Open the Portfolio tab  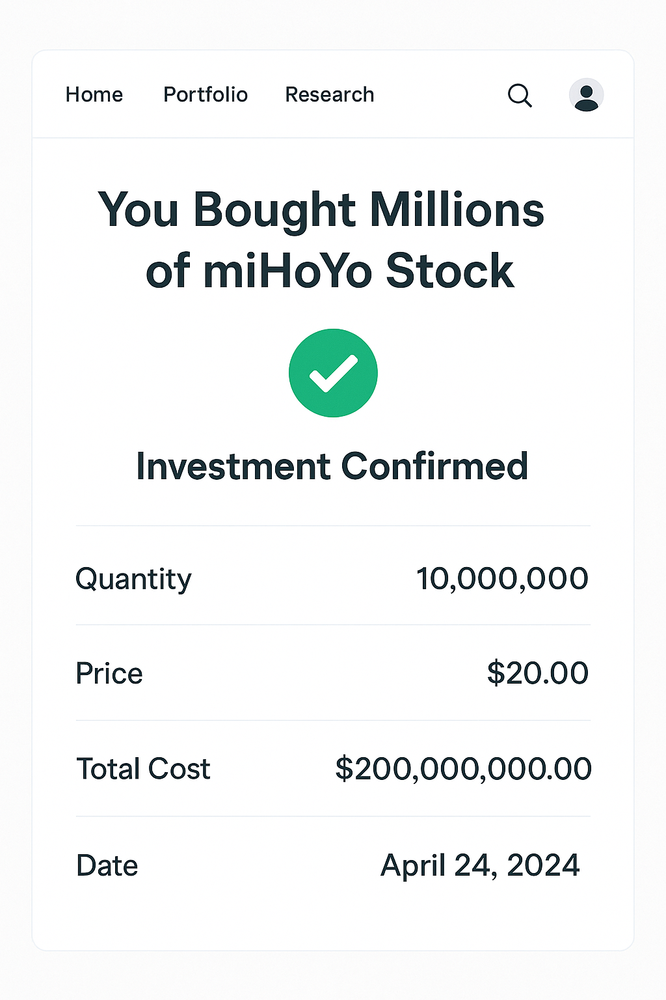(206, 95)
